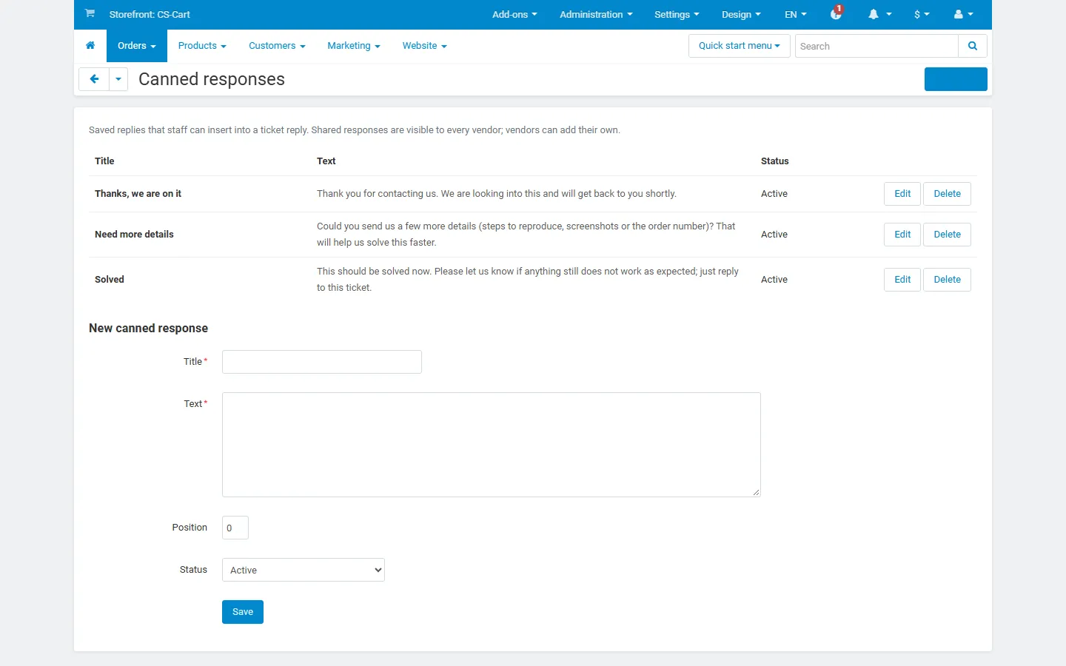Click the Search box
The height and width of the screenshot is (666, 1066).
[876, 46]
